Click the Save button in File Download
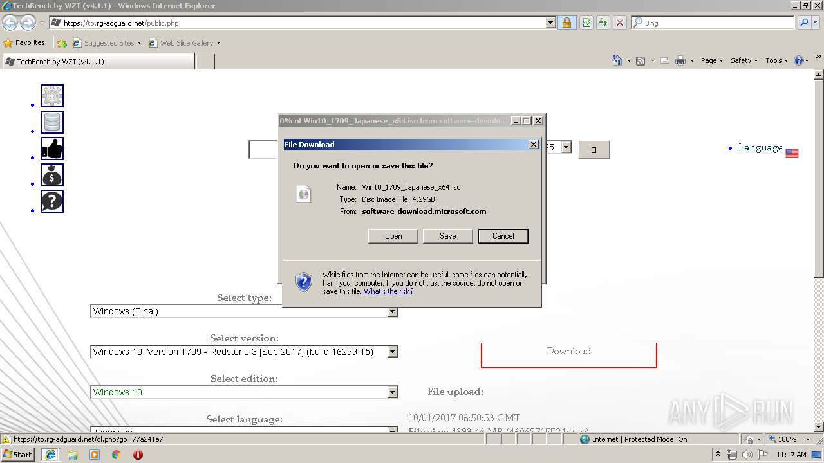 [448, 236]
